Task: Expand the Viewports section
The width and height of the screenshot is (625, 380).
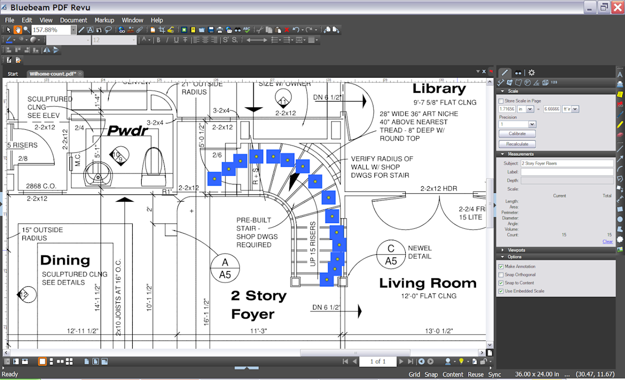Action: (x=503, y=249)
